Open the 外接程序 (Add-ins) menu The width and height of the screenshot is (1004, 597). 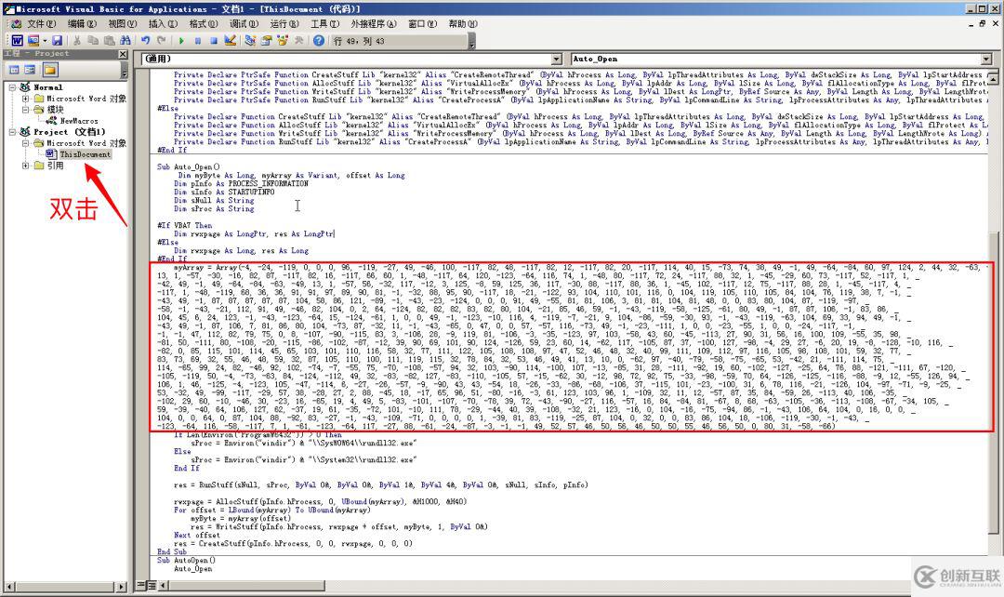tap(374, 23)
